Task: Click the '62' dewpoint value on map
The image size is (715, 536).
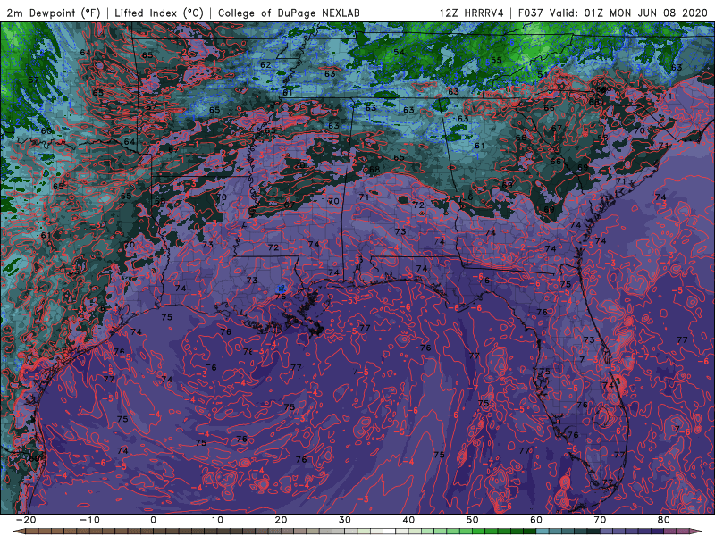Action: (265, 64)
